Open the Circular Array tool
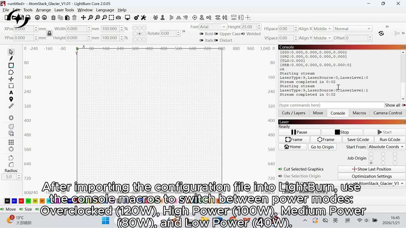This screenshot has width=406, height=228. 11,149
